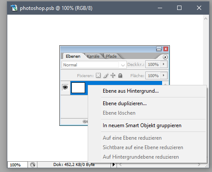Open the status bar info arrow menu
The image size is (212, 172).
pyautogui.click(x=114, y=165)
